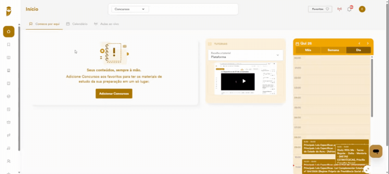Click the Adicionar Concursos button
This screenshot has width=389, height=174.
coord(114,94)
